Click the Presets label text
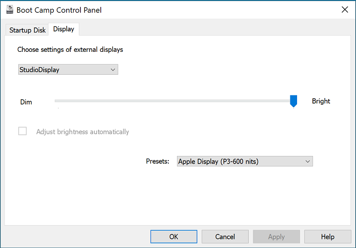This screenshot has width=356, height=248. pos(157,162)
